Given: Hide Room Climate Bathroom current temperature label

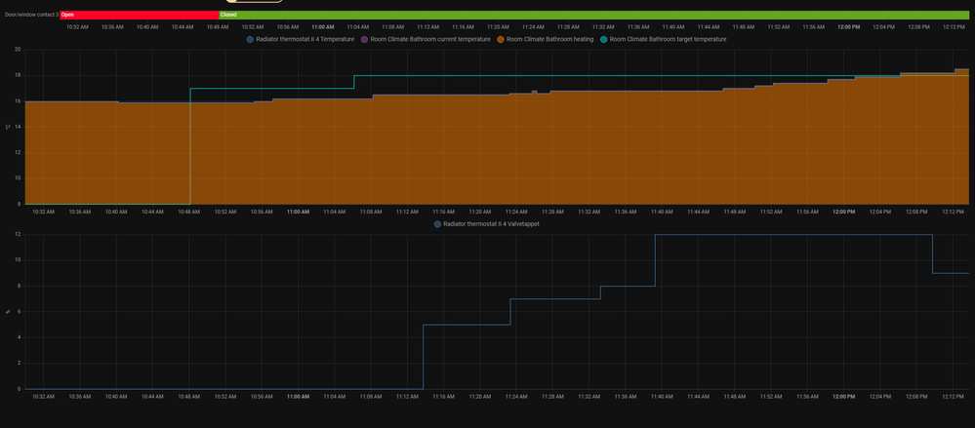Looking at the screenshot, I should 430,39.
